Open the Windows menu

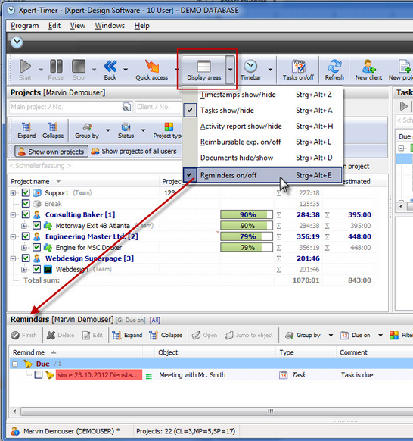click(x=110, y=26)
